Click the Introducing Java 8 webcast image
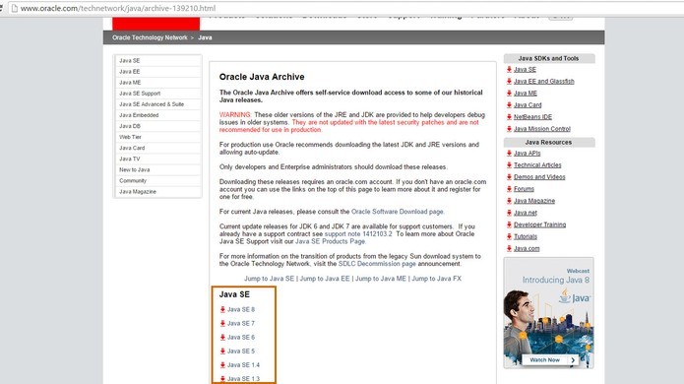The width and height of the screenshot is (684, 384). pos(548,313)
